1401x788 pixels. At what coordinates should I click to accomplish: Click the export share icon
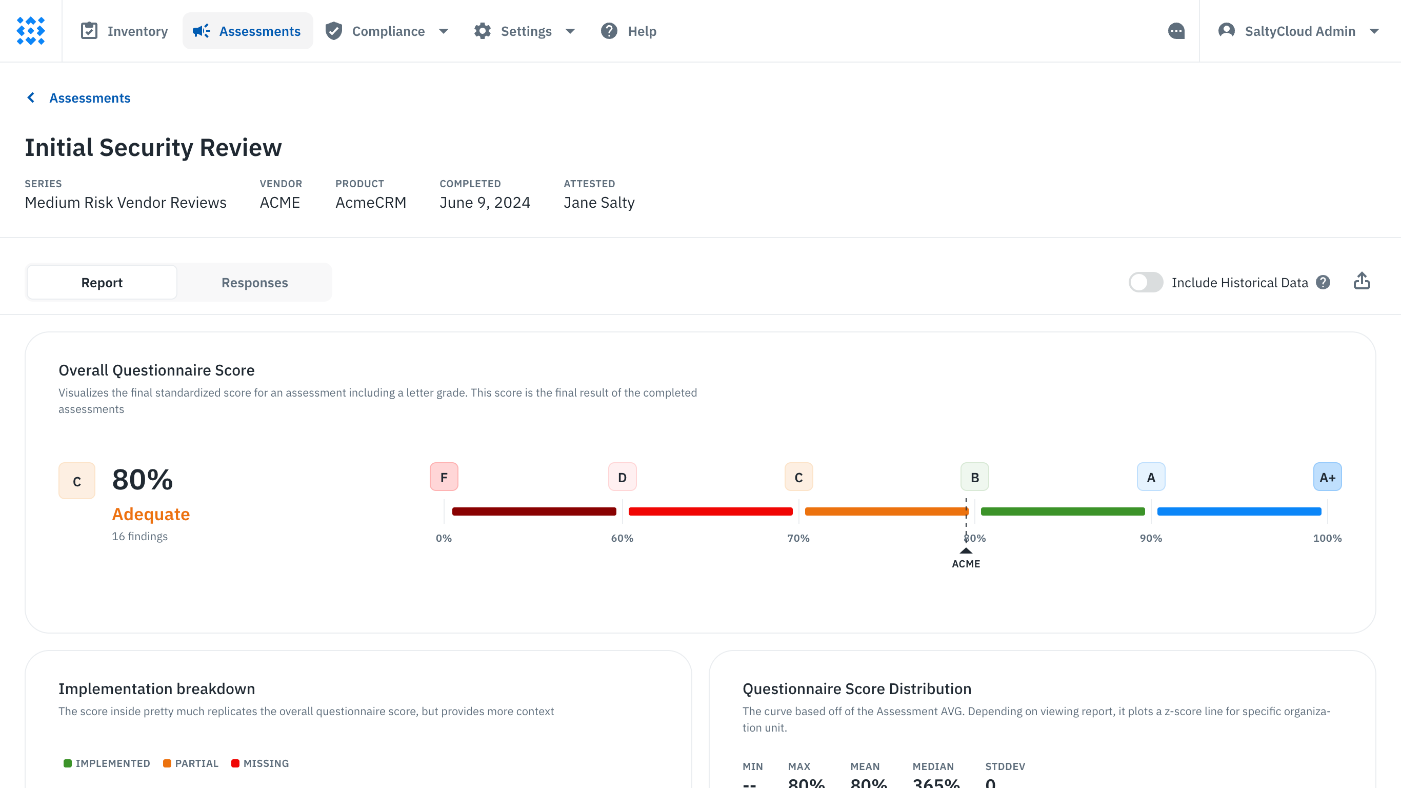tap(1362, 281)
